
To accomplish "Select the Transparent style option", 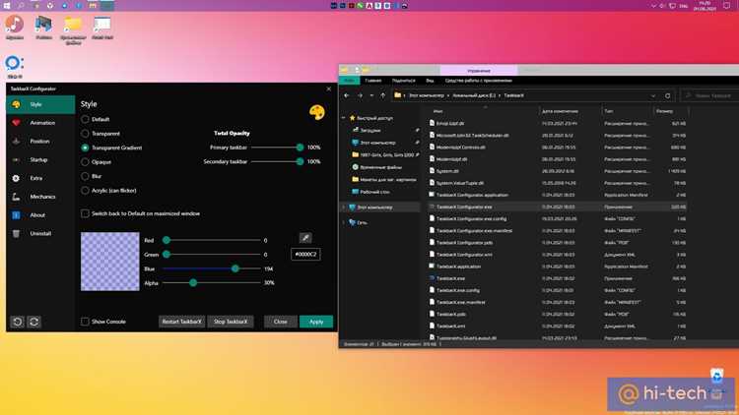I will click(x=85, y=134).
